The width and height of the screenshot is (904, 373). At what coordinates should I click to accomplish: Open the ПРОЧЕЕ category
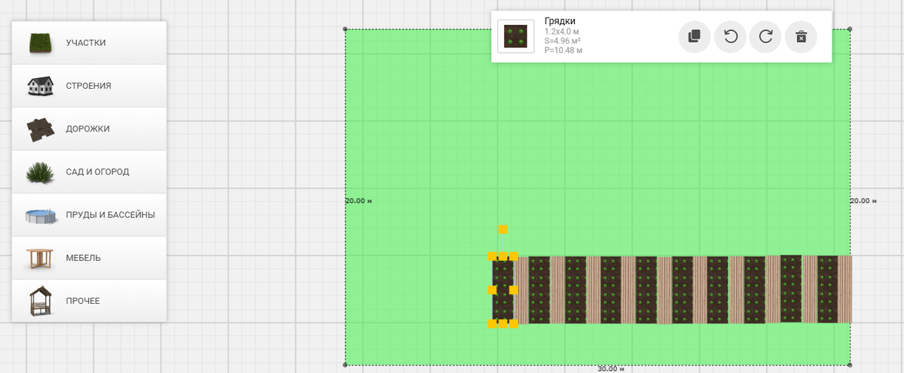(89, 301)
